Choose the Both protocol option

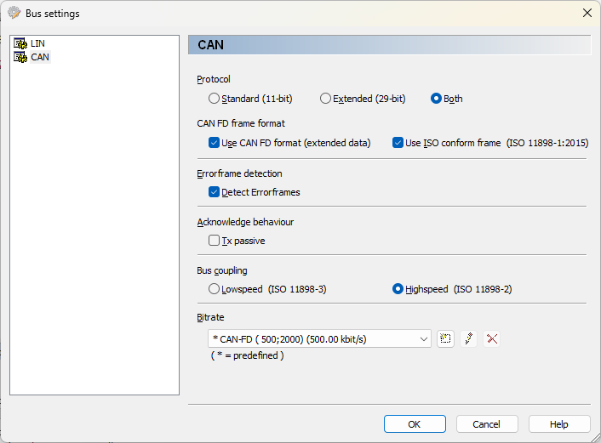tap(437, 99)
